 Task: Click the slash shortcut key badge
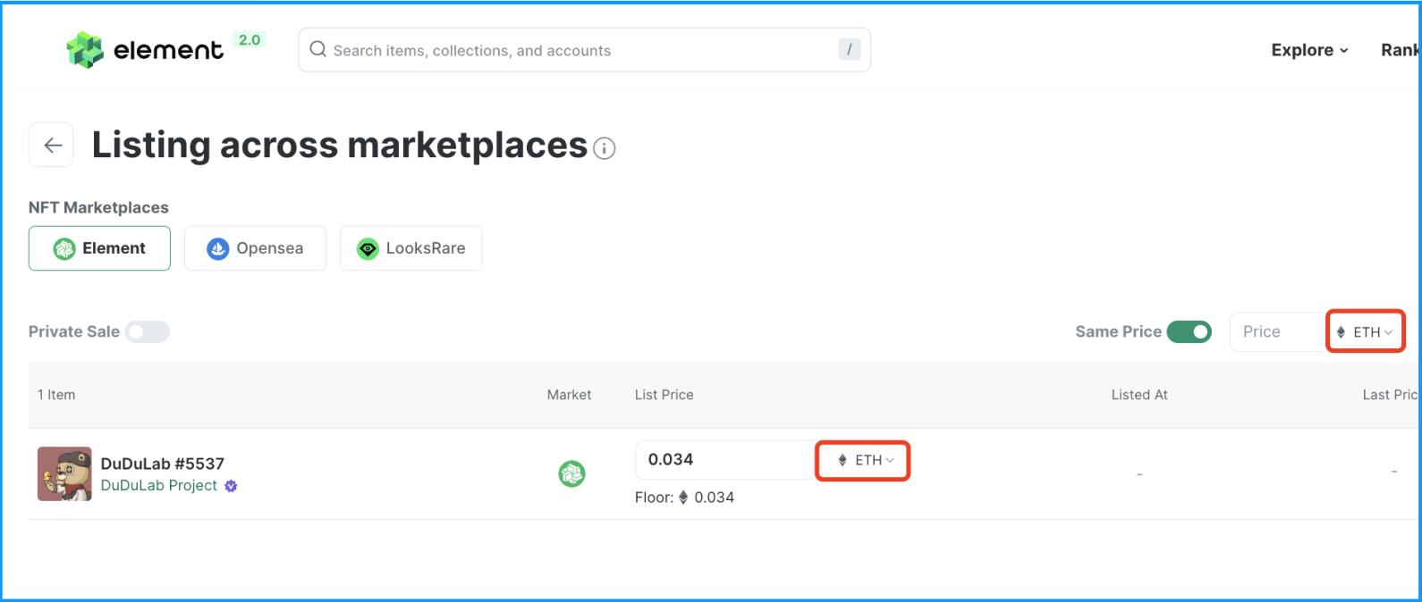pyautogui.click(x=849, y=50)
